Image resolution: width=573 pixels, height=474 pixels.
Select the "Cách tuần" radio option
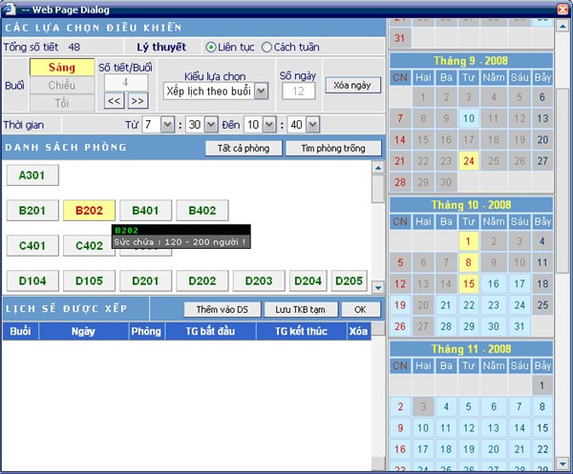(x=266, y=47)
